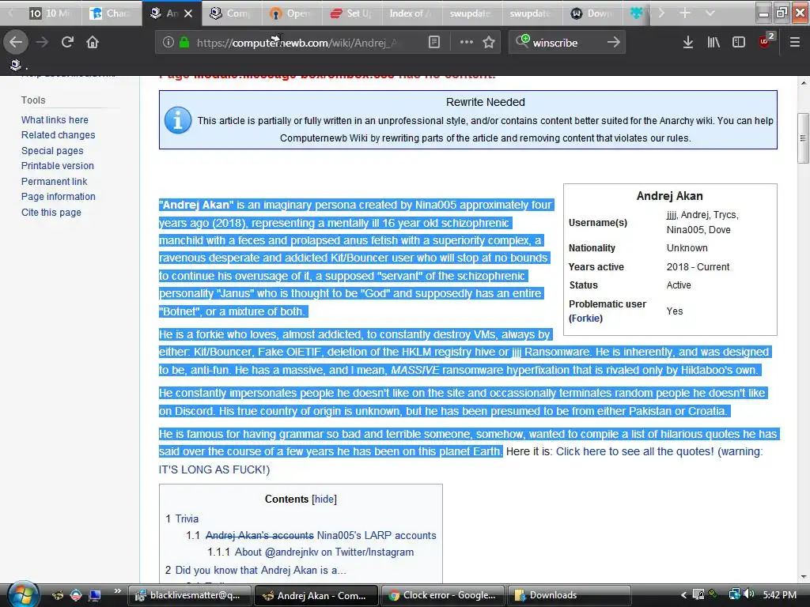
Task: Jump to 'Did you know that Andrej Akan is a...'
Action: (x=255, y=571)
